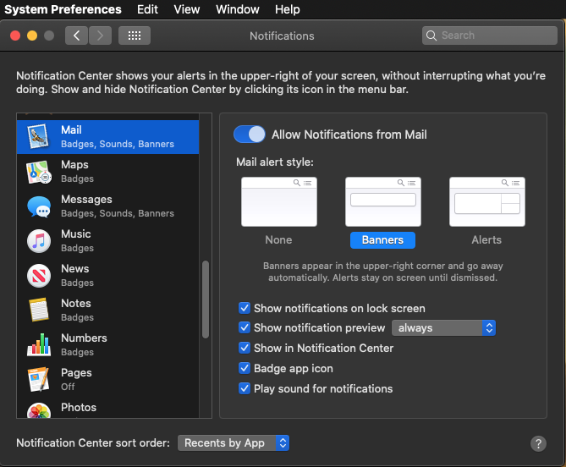The image size is (566, 467).
Task: Click the Numbers chart icon
Action: pyautogui.click(x=39, y=344)
